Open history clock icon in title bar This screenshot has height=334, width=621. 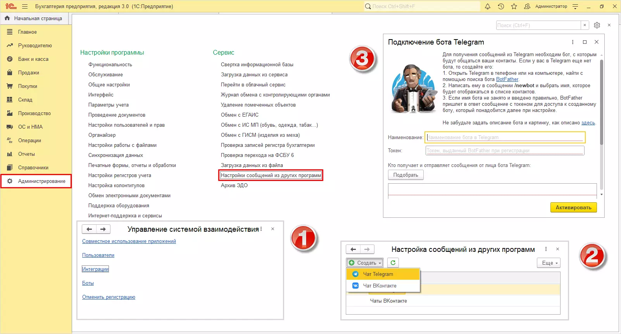point(501,7)
